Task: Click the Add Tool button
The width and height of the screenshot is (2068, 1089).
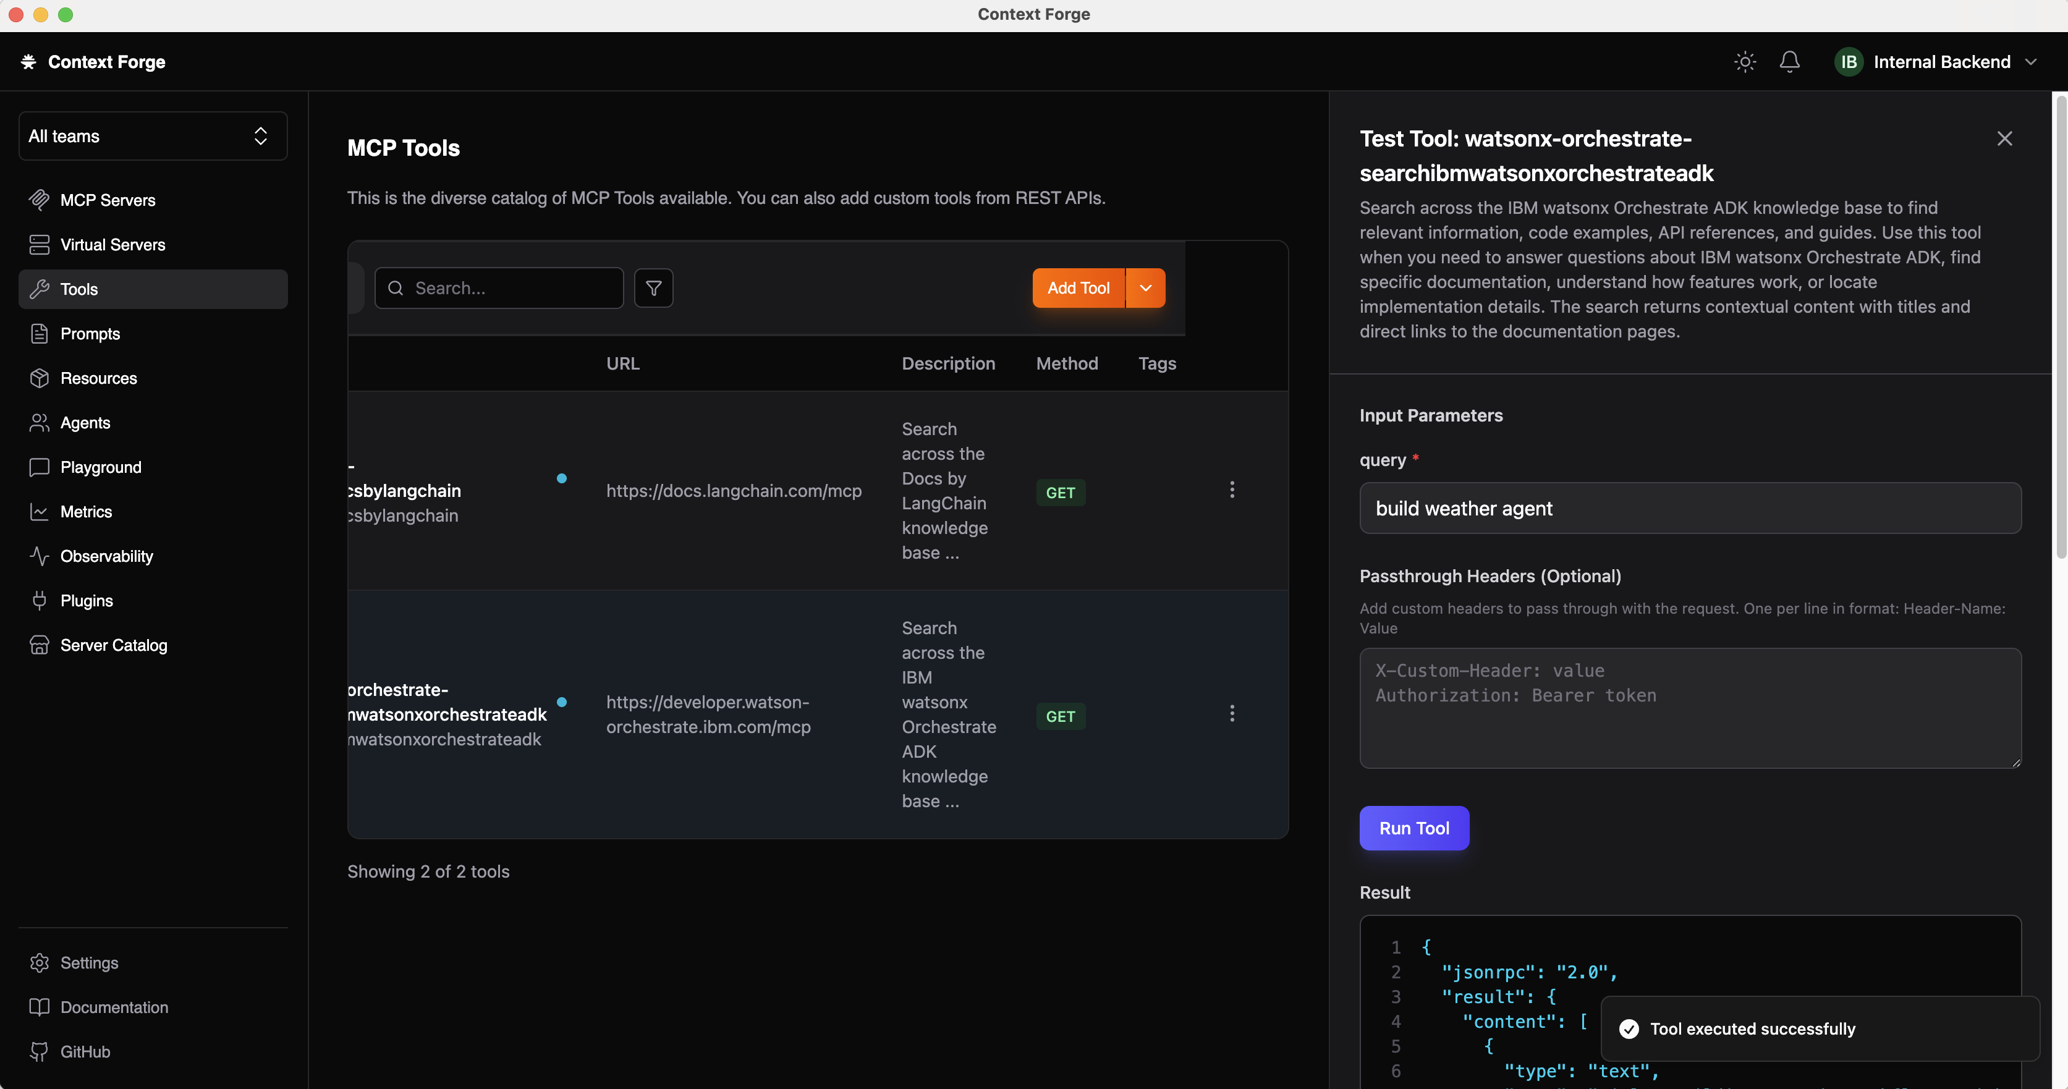Action: 1078,288
